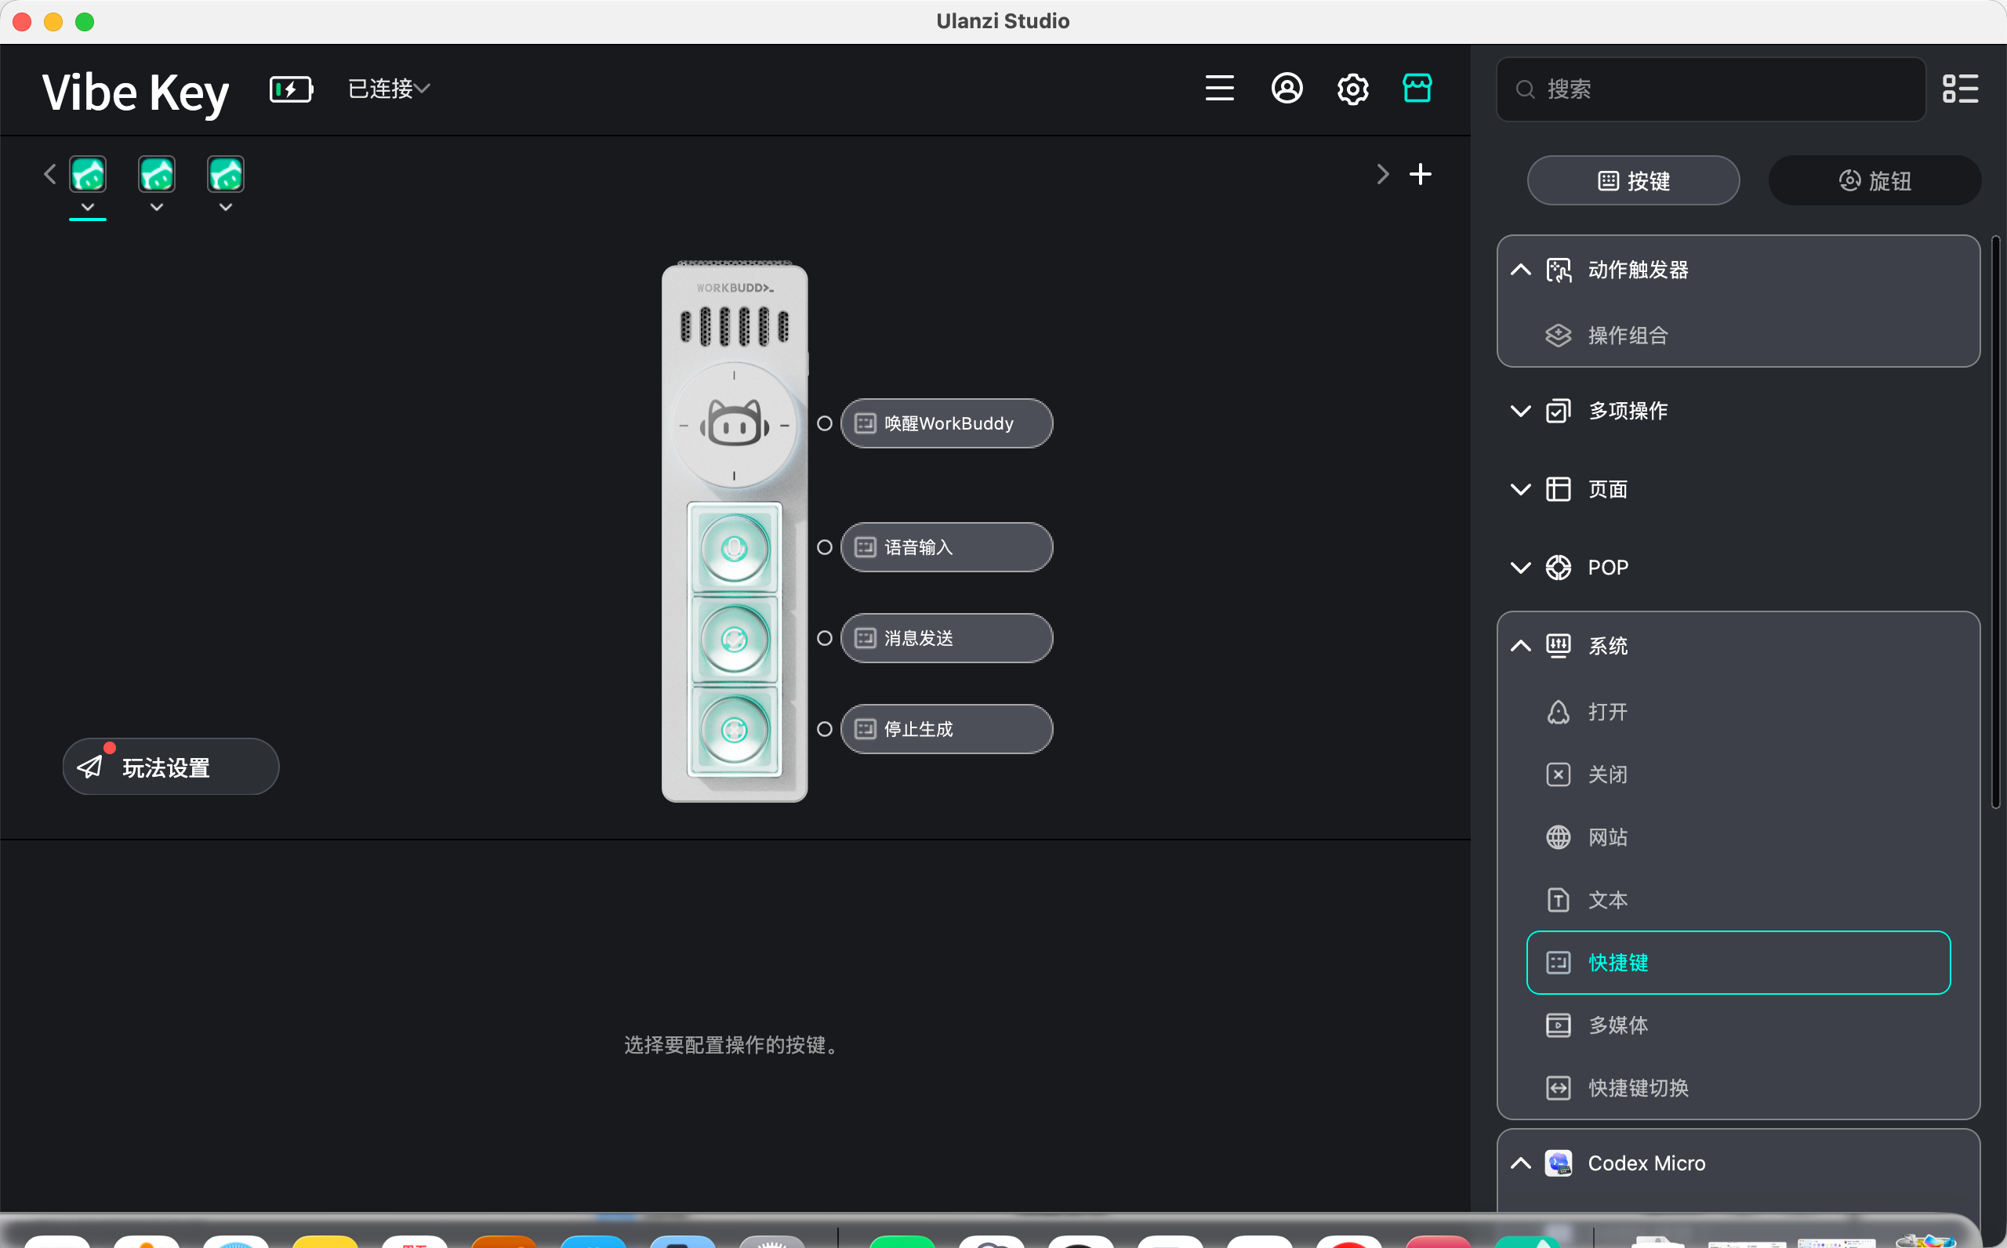The height and width of the screenshot is (1248, 2007).
Task: Click the Codex Micro plugin icon
Action: pos(1558,1163)
